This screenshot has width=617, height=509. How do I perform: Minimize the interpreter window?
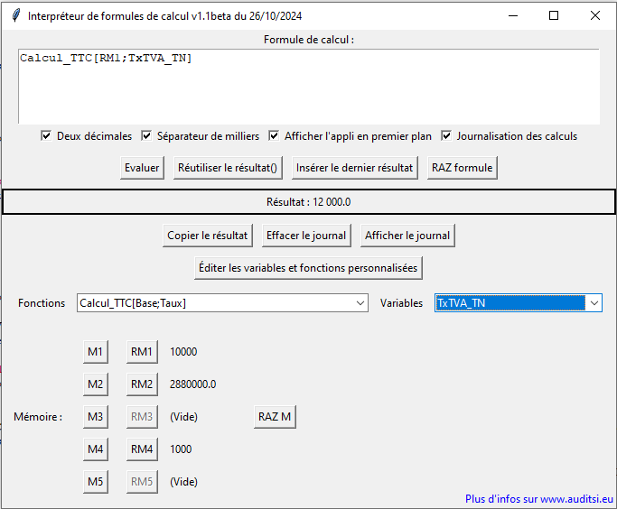pos(513,15)
